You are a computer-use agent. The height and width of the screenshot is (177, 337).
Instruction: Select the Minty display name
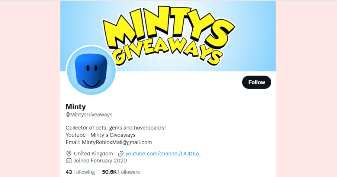[x=76, y=107]
